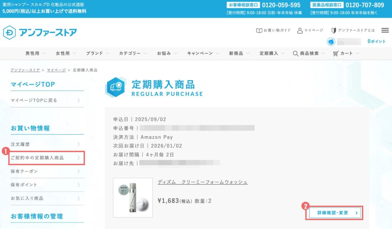The width and height of the screenshot is (392, 229).
Task: Go to マイページTOPに戻る
Action: [x=47, y=100]
